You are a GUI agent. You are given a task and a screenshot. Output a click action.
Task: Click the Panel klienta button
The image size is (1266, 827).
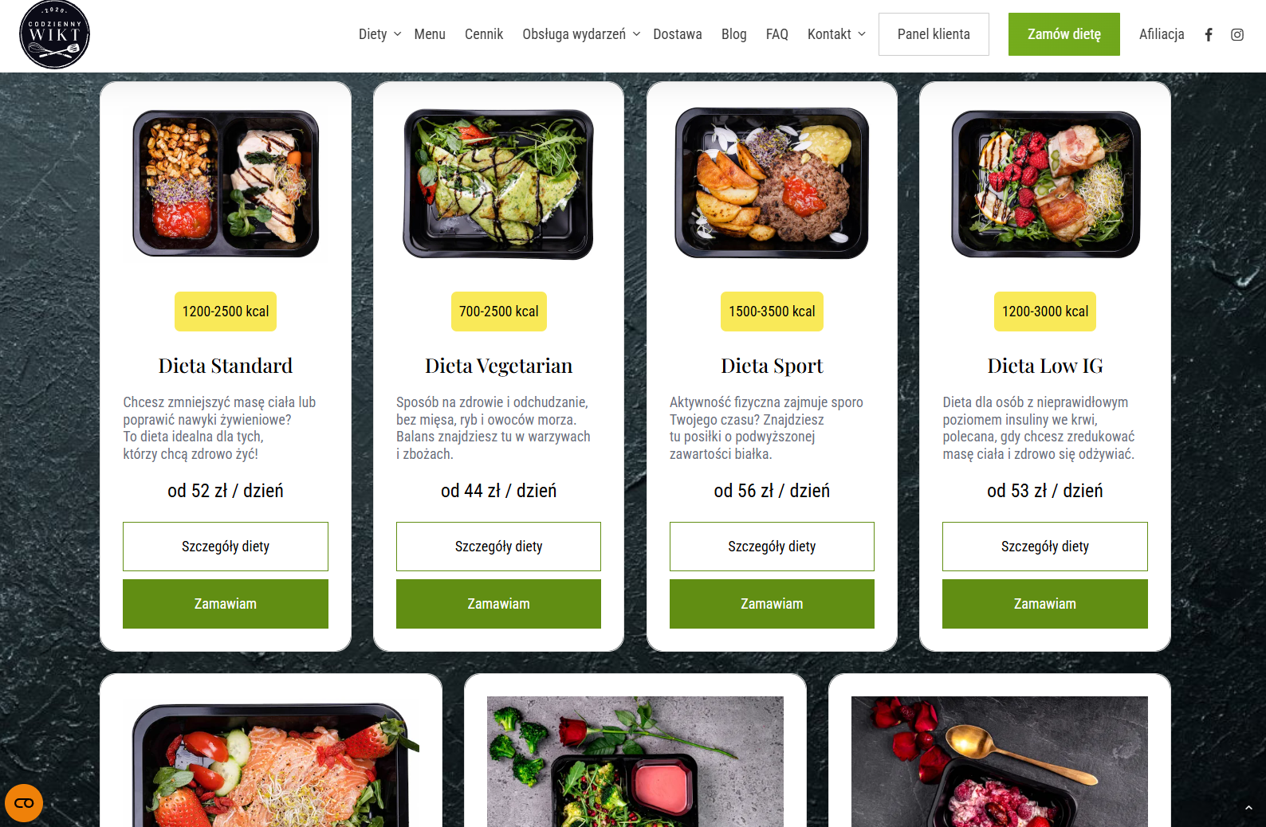click(934, 34)
